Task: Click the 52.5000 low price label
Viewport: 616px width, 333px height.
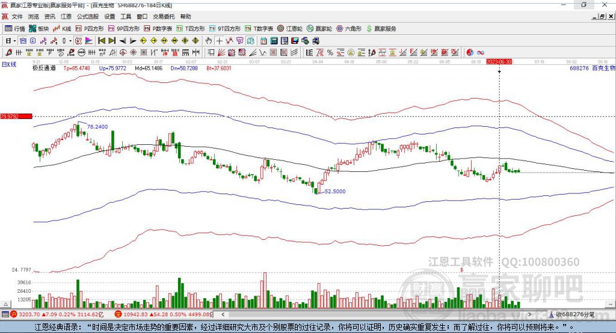Action: click(x=335, y=191)
